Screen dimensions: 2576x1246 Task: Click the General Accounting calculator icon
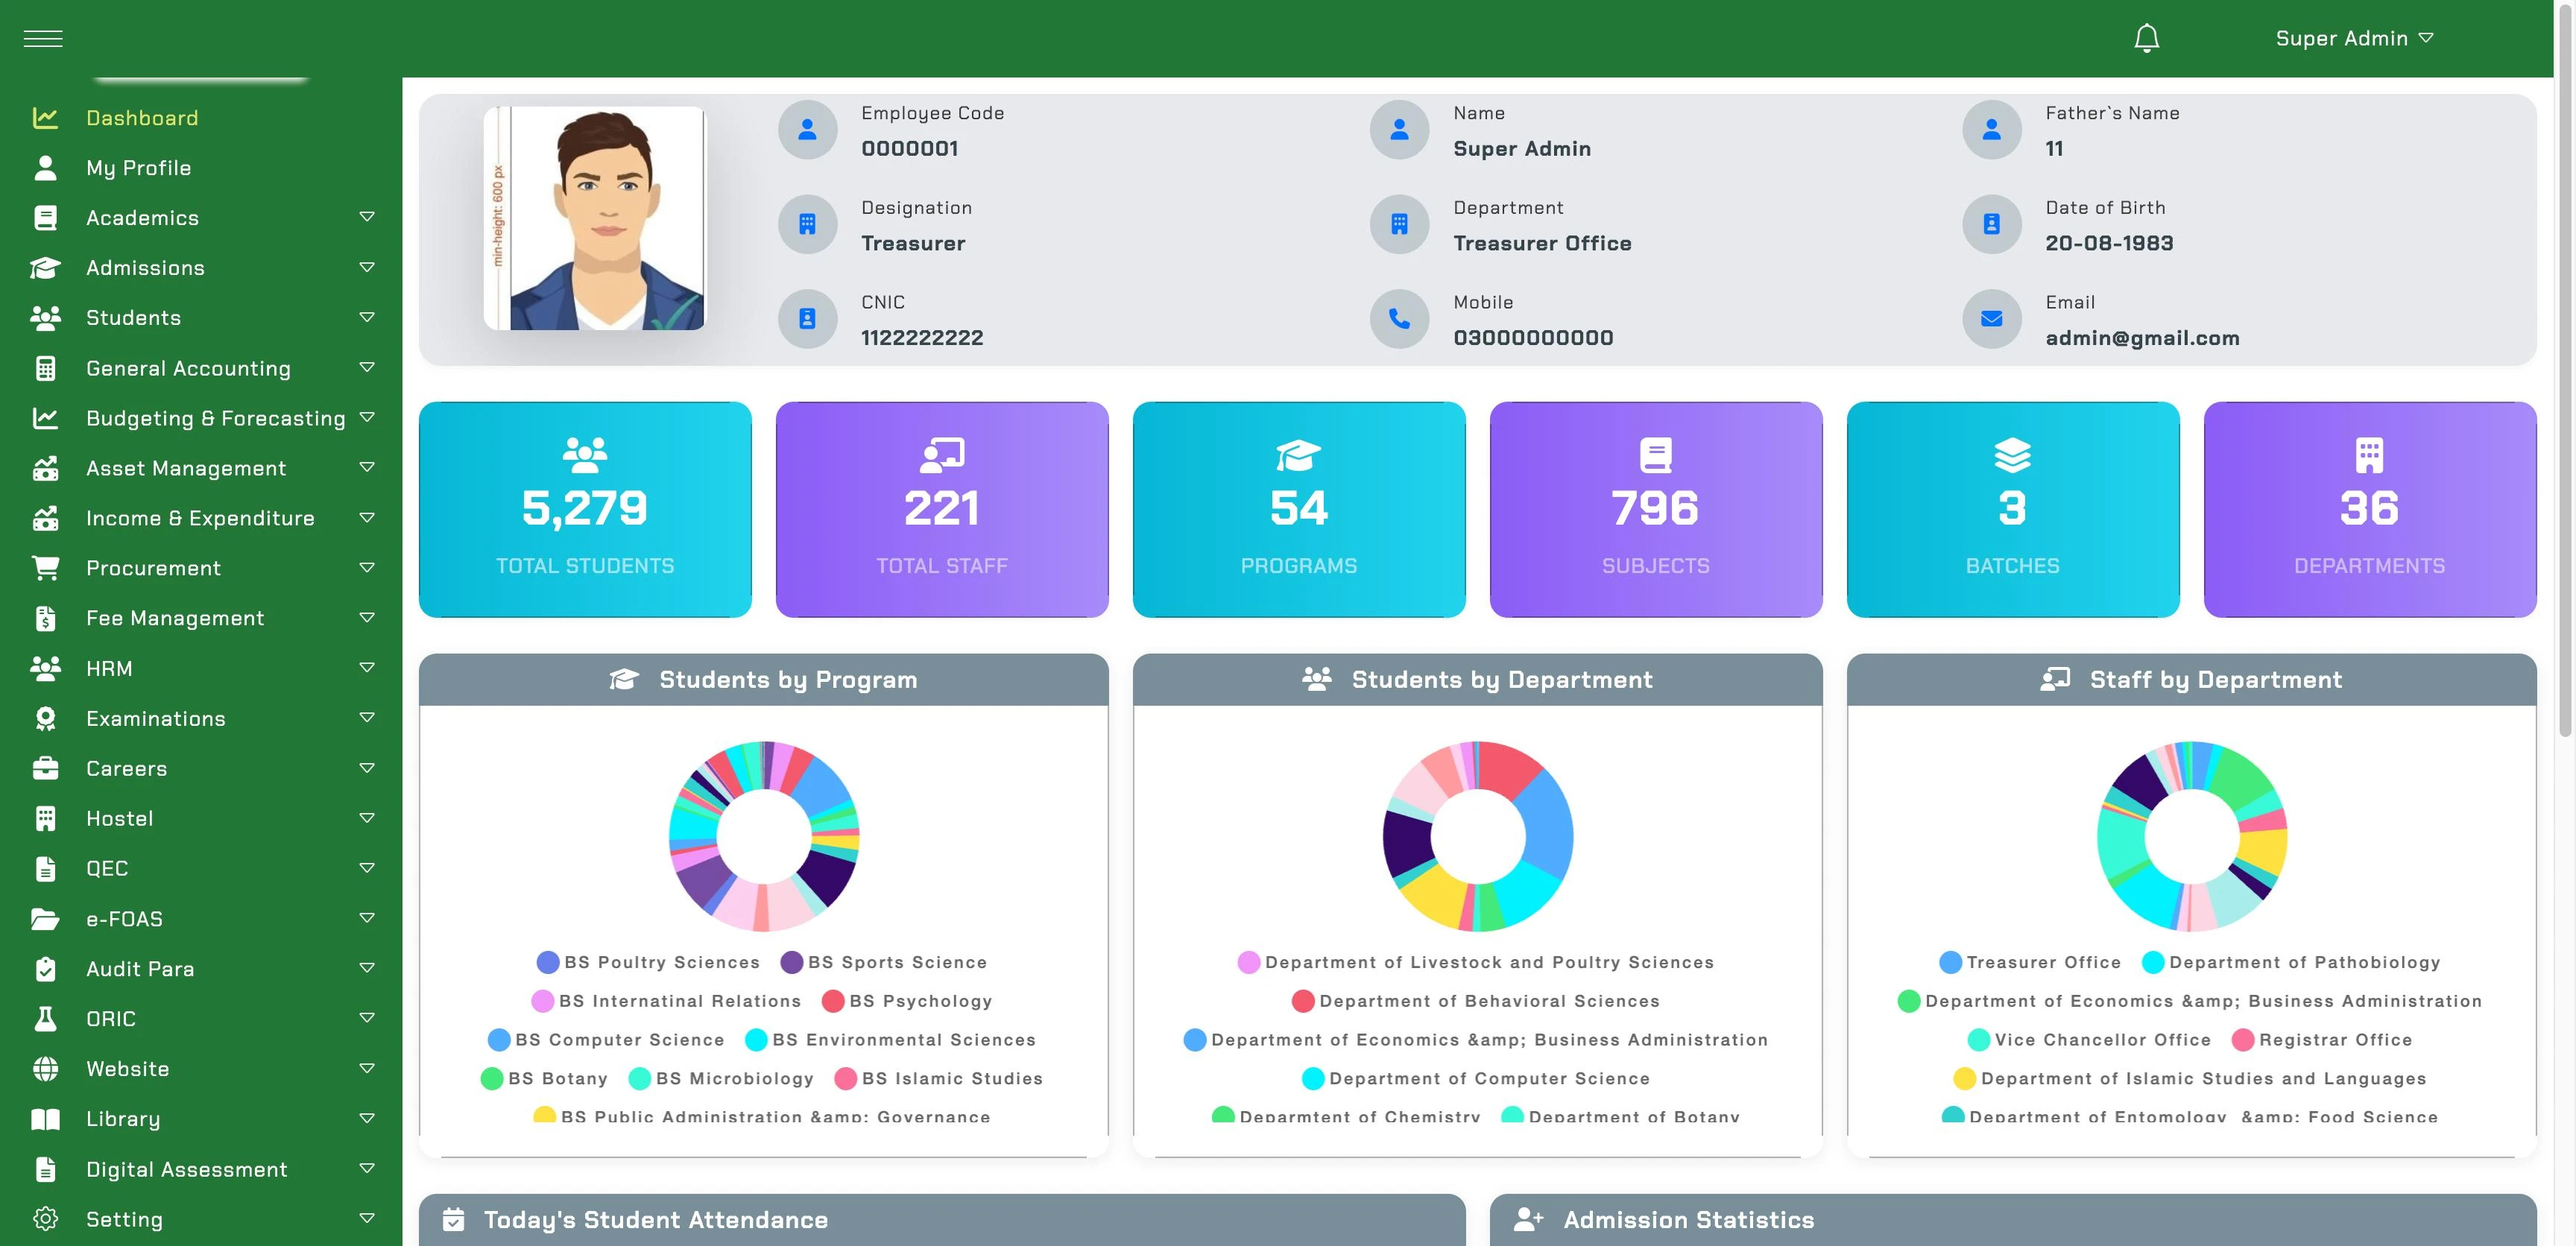45,368
